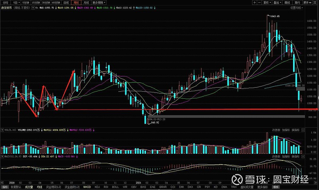This screenshot has width=319, height=190.
Task: Select the BOLL indicator at bottom bar
Action: (x=115, y=187)
